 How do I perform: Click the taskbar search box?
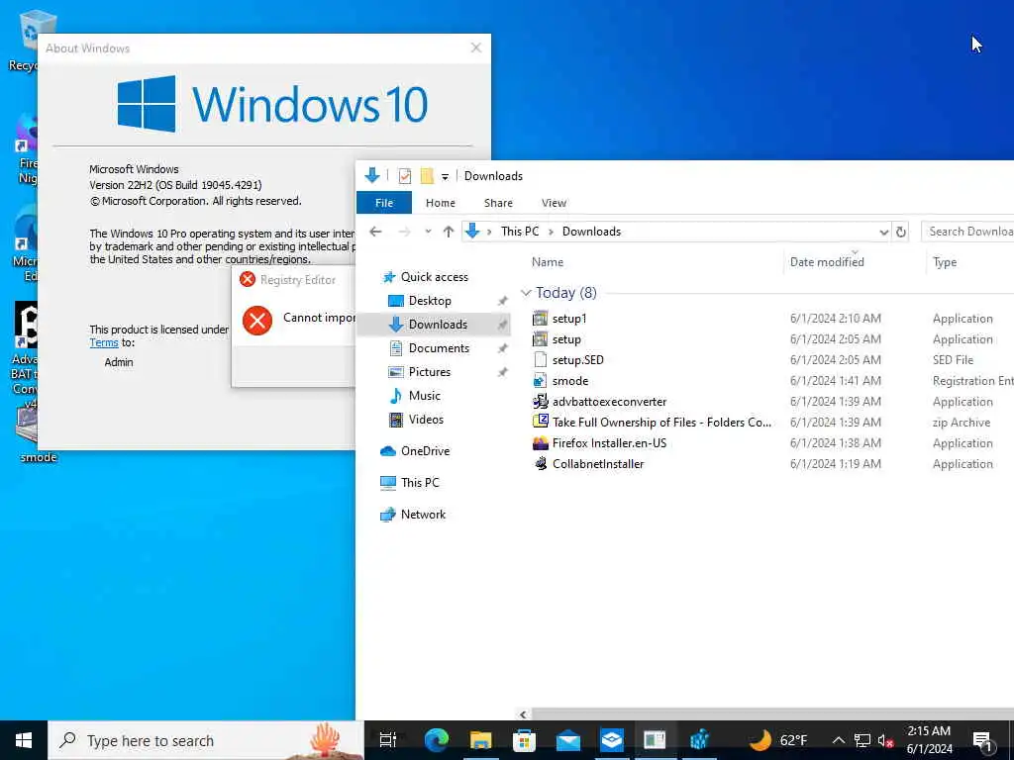(206, 740)
